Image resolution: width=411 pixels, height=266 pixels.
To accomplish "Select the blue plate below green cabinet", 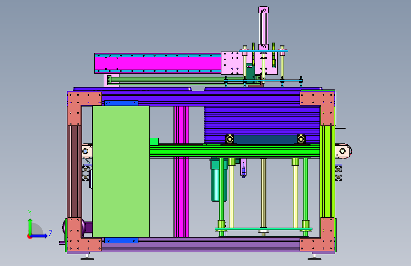I will click(x=121, y=240).
